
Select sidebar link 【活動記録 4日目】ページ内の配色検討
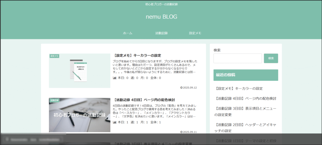click(246, 98)
